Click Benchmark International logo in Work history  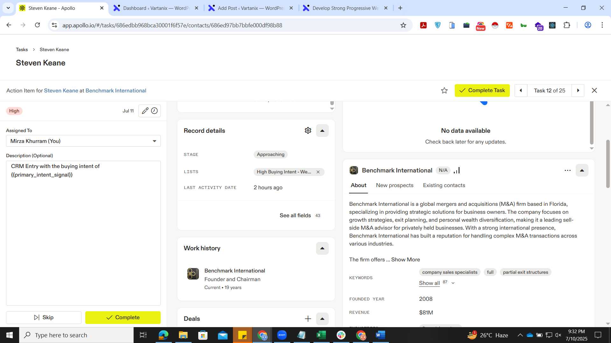193,274
